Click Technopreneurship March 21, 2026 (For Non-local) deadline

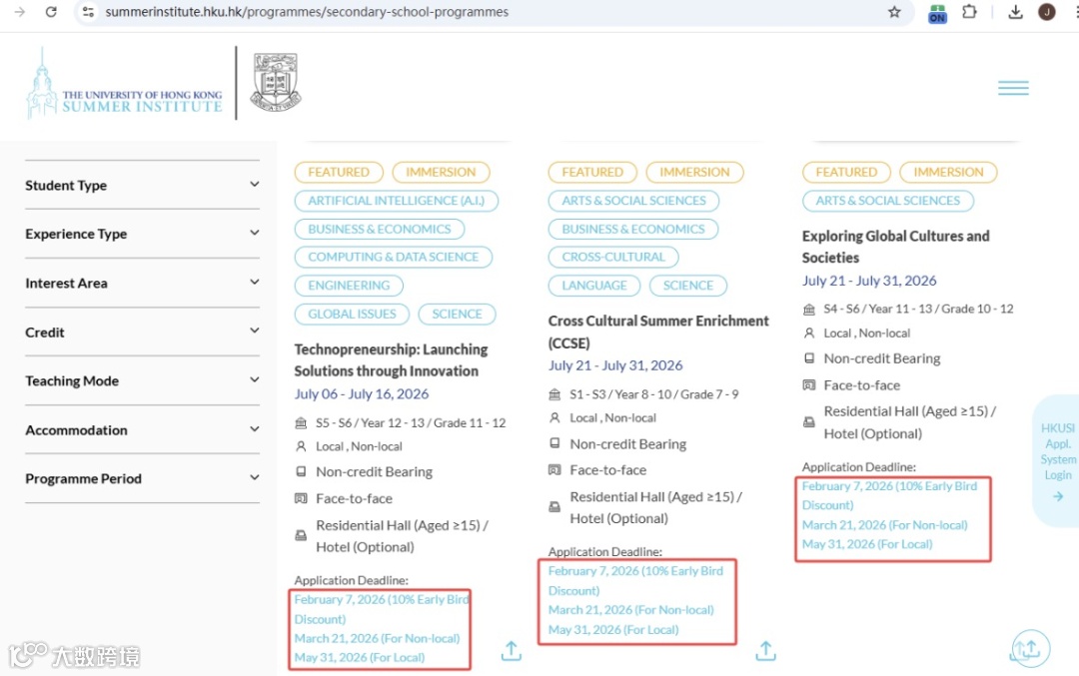click(x=377, y=639)
